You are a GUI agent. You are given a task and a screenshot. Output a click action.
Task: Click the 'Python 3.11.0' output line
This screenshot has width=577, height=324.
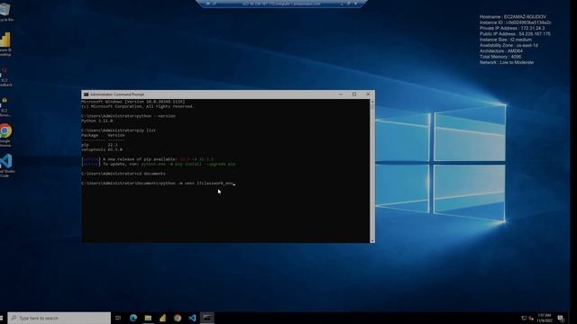[97, 121]
